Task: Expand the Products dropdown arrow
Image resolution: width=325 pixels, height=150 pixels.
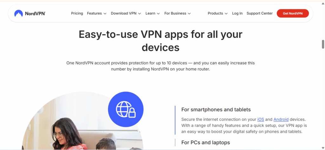Action: coord(226,14)
